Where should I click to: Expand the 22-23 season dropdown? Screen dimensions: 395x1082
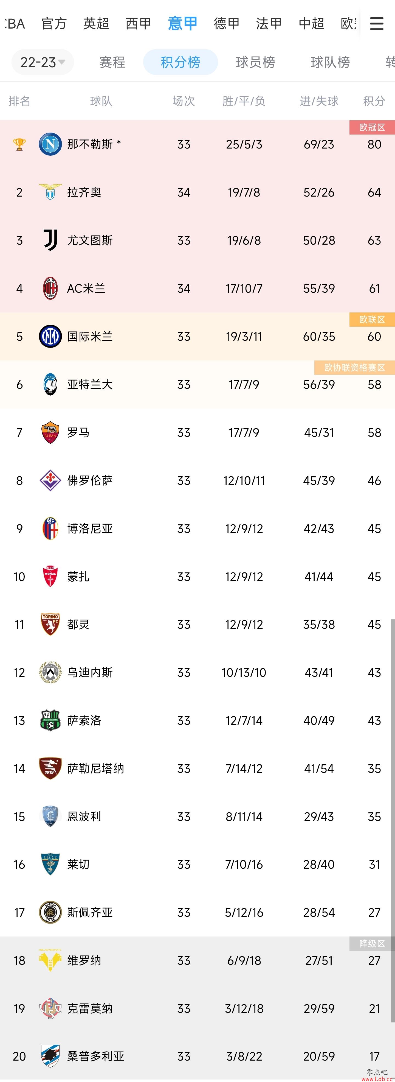click(43, 62)
